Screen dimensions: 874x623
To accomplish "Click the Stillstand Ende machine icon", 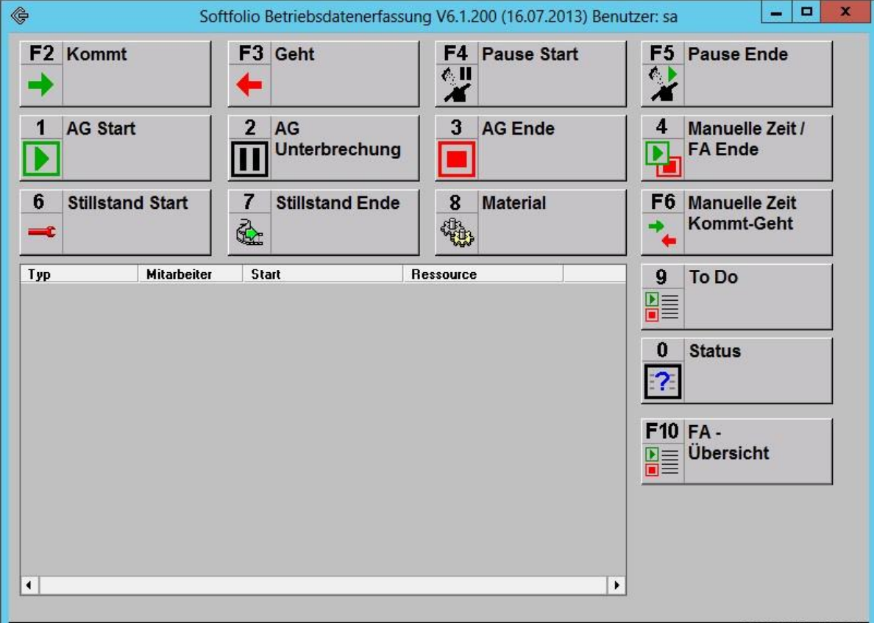I will click(249, 233).
